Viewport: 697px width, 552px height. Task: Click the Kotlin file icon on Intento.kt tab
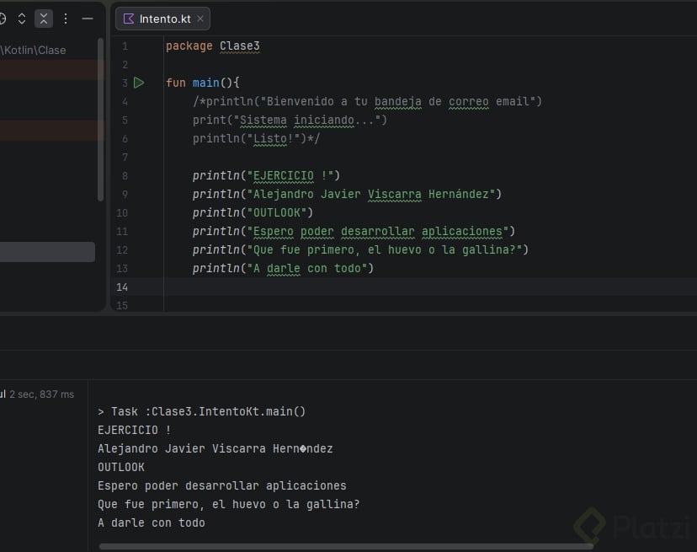tap(129, 19)
